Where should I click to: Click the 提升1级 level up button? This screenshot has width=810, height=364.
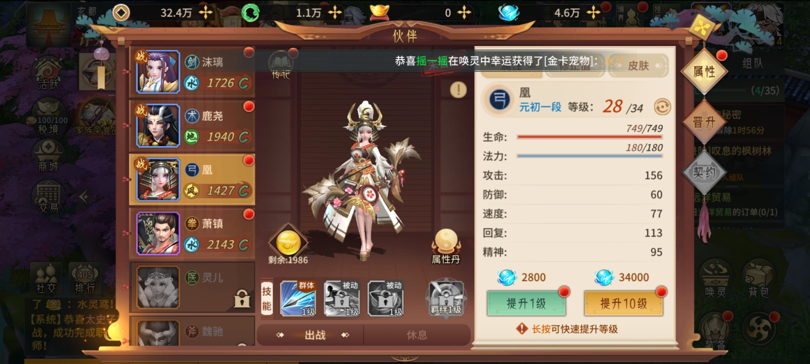point(526,304)
